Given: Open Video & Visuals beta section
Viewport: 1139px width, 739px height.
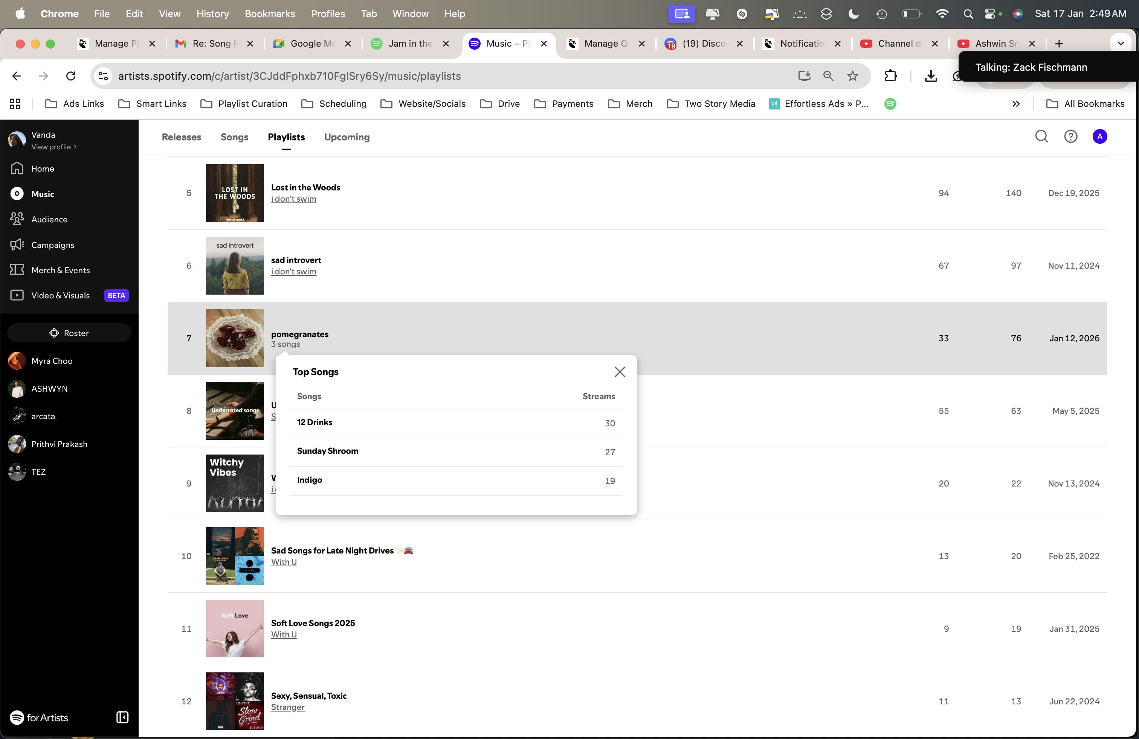Looking at the screenshot, I should (60, 295).
